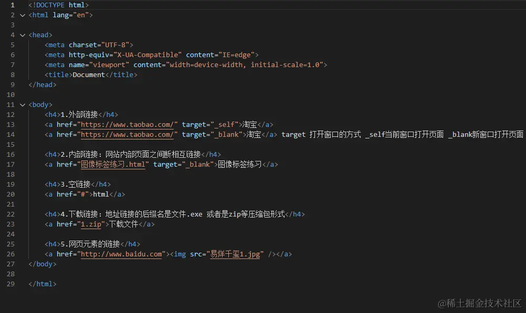526x313 pixels.
Task: Click the closing </body> tag
Action: point(43,264)
